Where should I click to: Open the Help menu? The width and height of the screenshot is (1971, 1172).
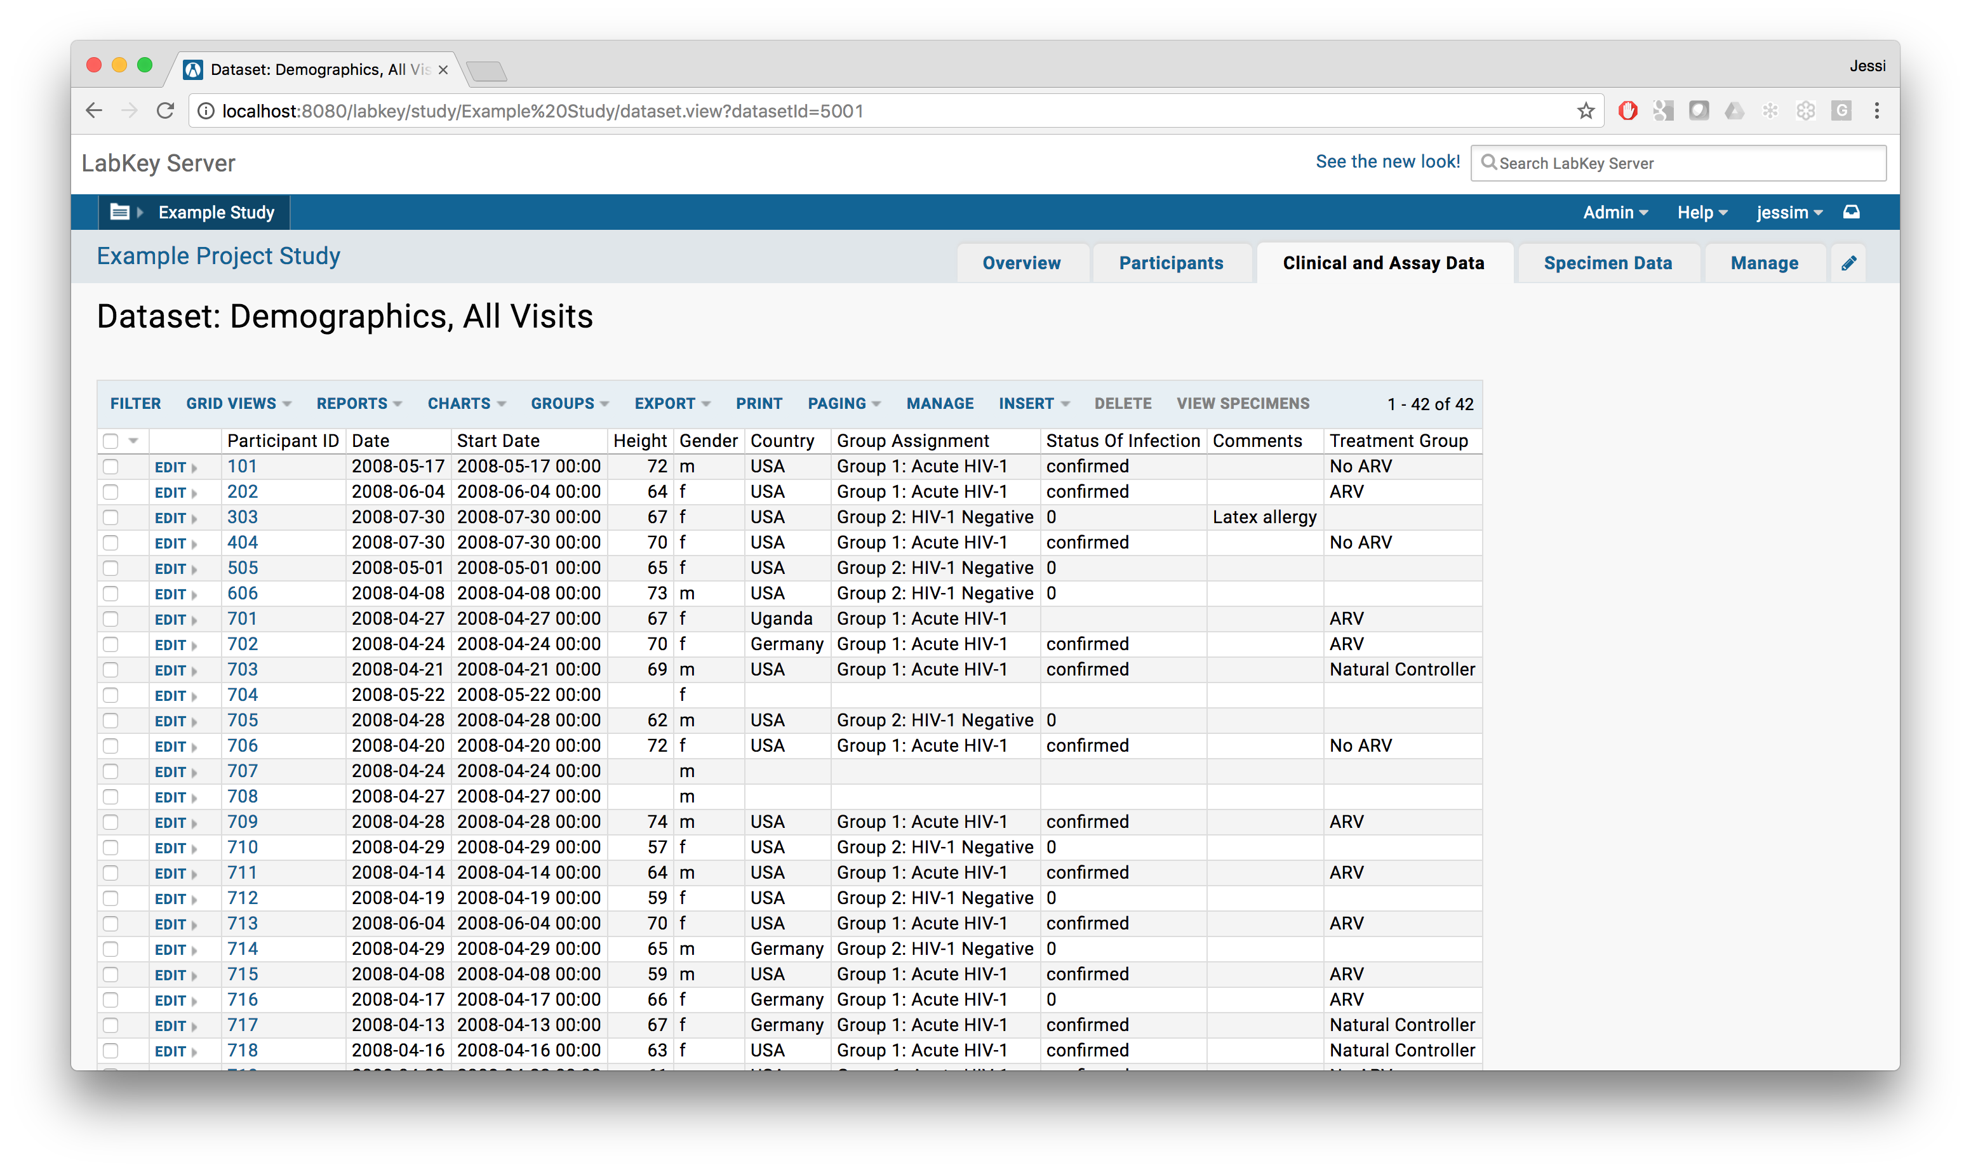pos(1702,211)
